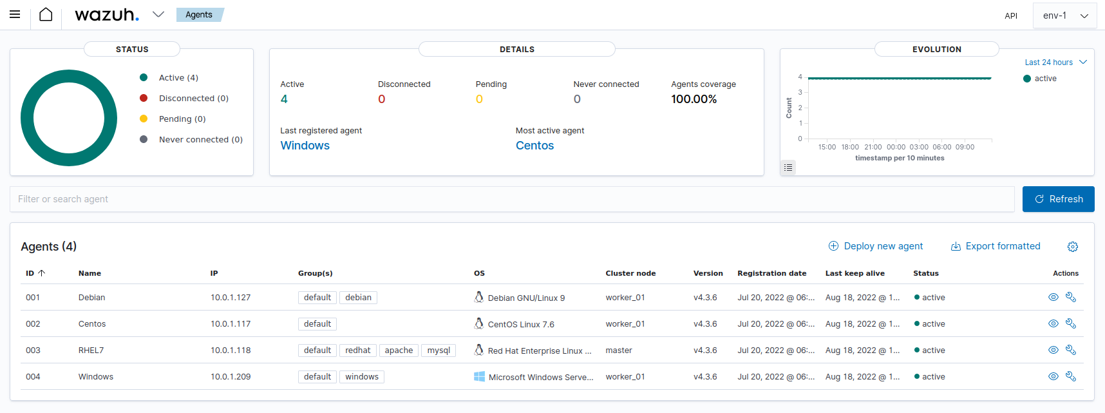Click the Refresh button
The width and height of the screenshot is (1105, 413).
pos(1058,199)
